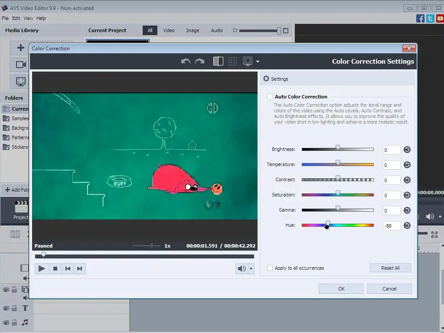Open AVS Twitter page icon
This screenshot has width=444, height=333.
coord(430,18)
